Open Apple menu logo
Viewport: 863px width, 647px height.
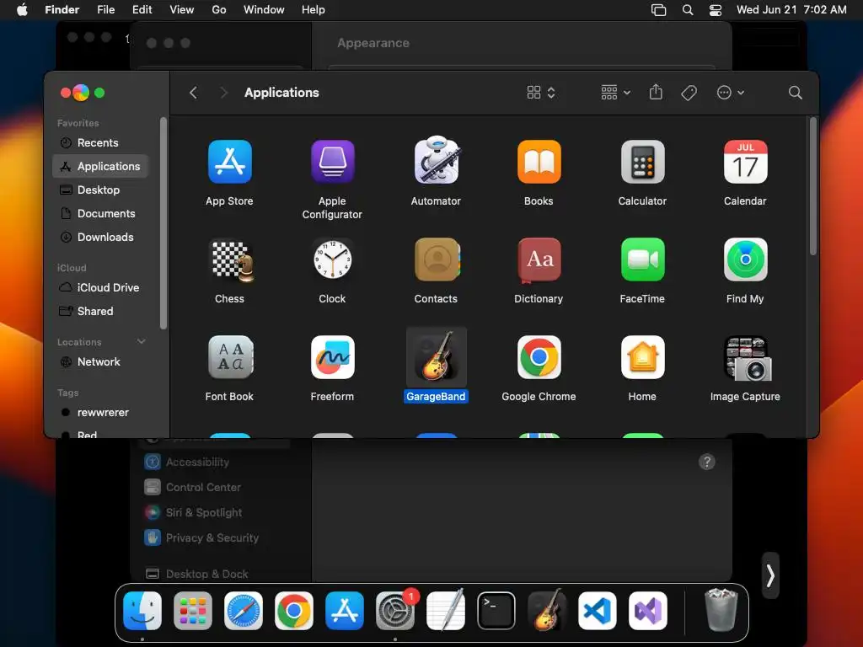click(x=22, y=9)
